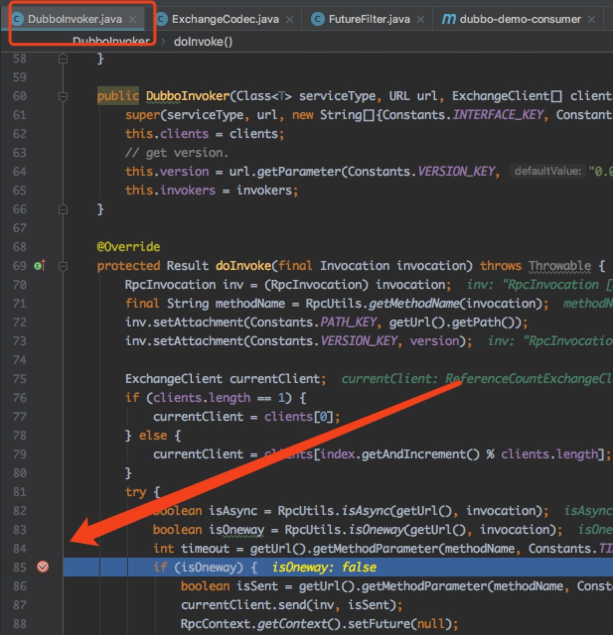Click line number 75 in the gutter
The height and width of the screenshot is (635, 613).
[19, 379]
